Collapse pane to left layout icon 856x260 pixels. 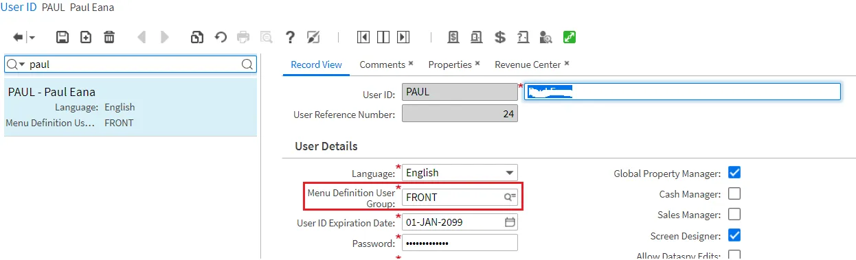tap(363, 37)
